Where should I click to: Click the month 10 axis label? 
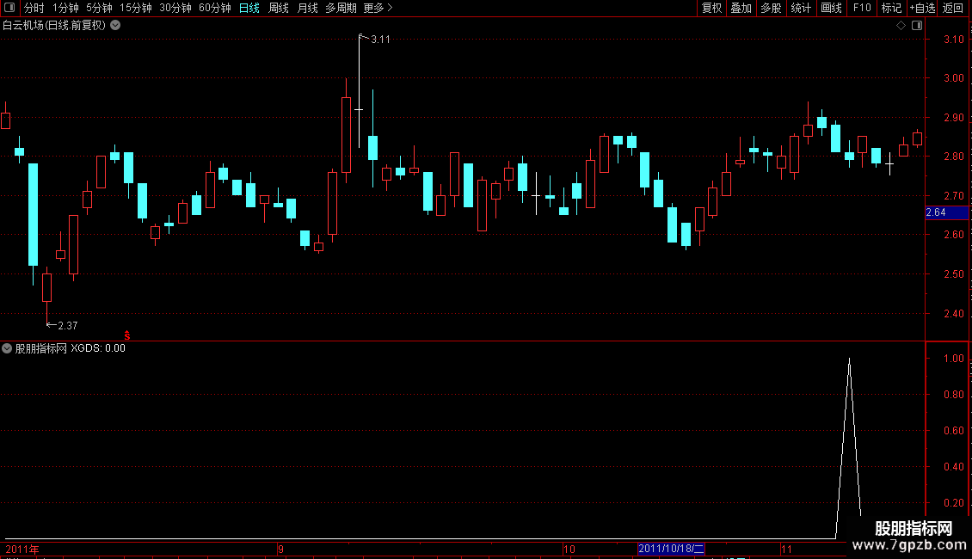pos(569,549)
